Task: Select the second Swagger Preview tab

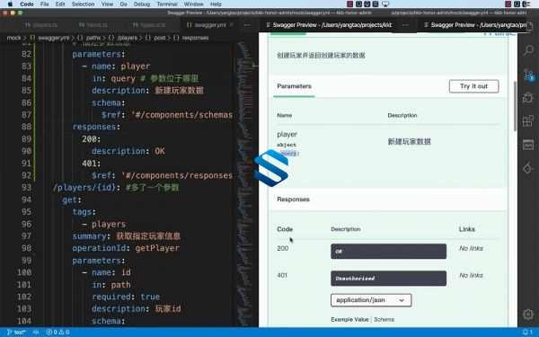Action: [474, 25]
